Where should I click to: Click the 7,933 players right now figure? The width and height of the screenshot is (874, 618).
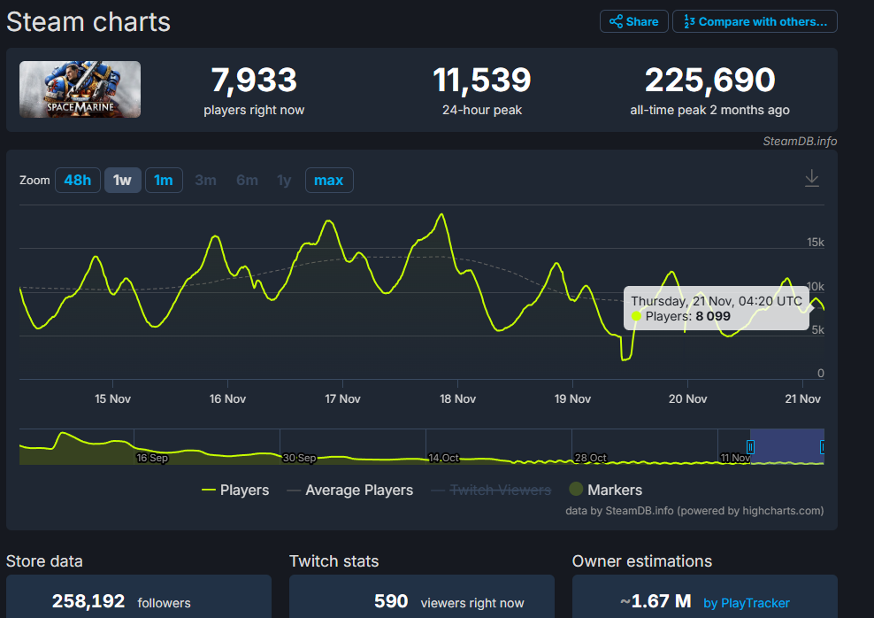click(254, 80)
